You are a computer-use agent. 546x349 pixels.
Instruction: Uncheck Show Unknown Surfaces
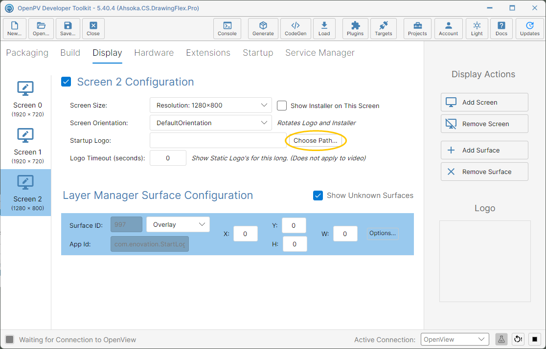318,196
